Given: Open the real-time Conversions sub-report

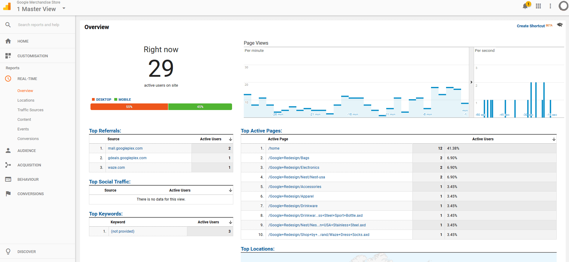Looking at the screenshot, I should click(28, 138).
